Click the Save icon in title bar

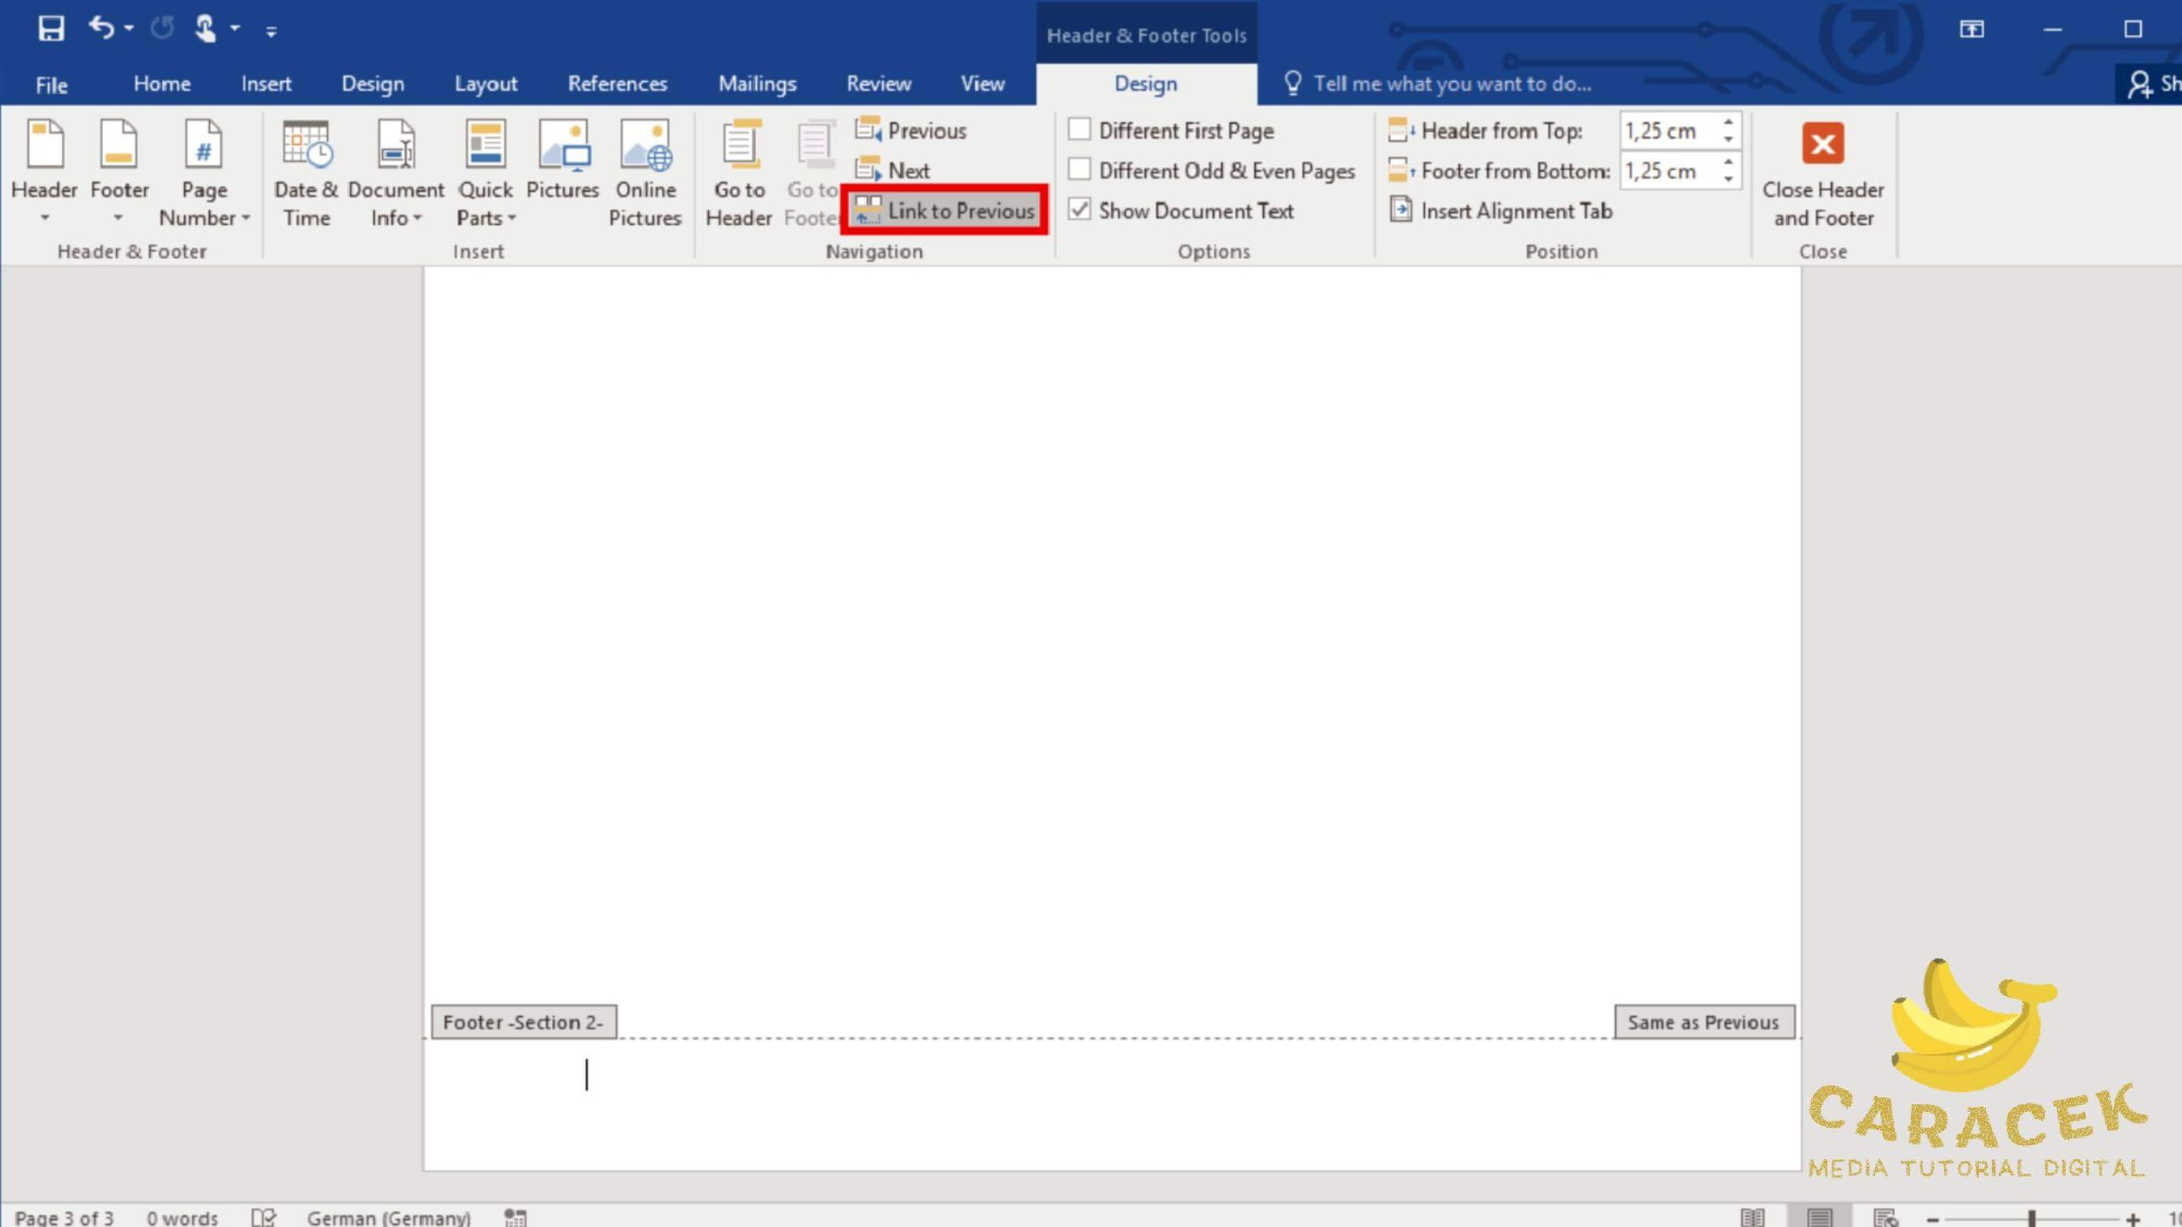click(x=51, y=29)
